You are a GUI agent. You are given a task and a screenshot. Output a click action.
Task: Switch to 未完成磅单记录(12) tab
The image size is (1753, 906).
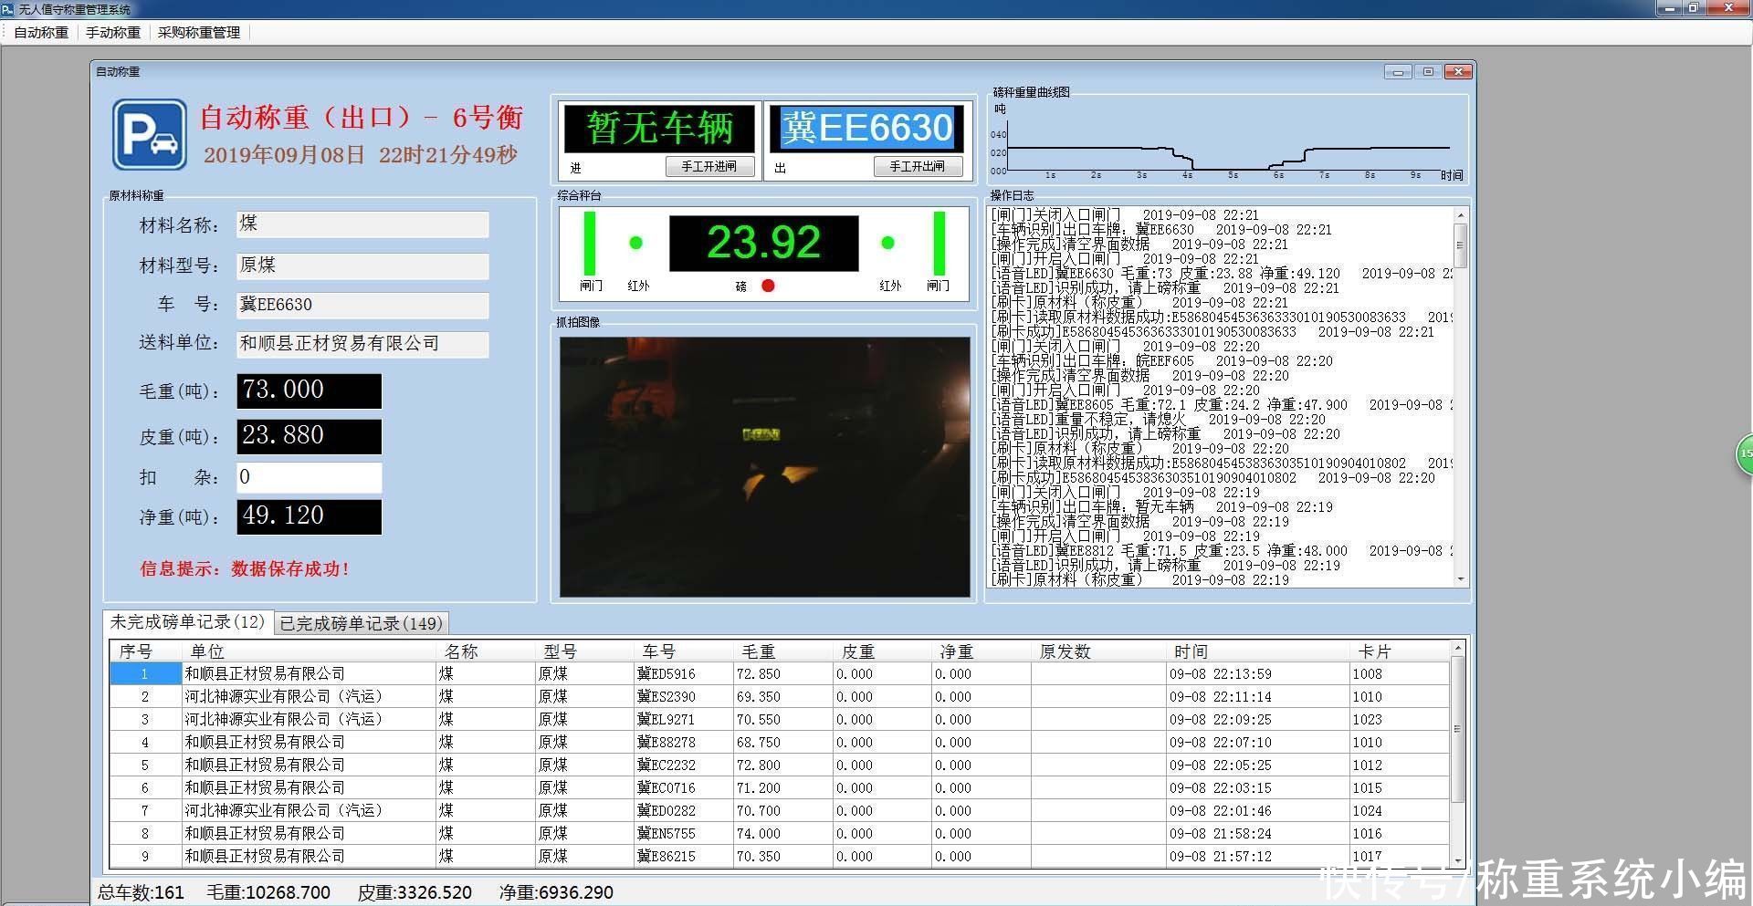pyautogui.click(x=188, y=622)
